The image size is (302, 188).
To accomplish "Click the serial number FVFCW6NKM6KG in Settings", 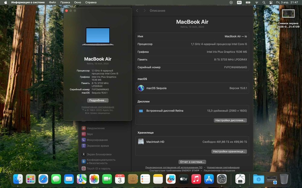I will [x=236, y=67].
